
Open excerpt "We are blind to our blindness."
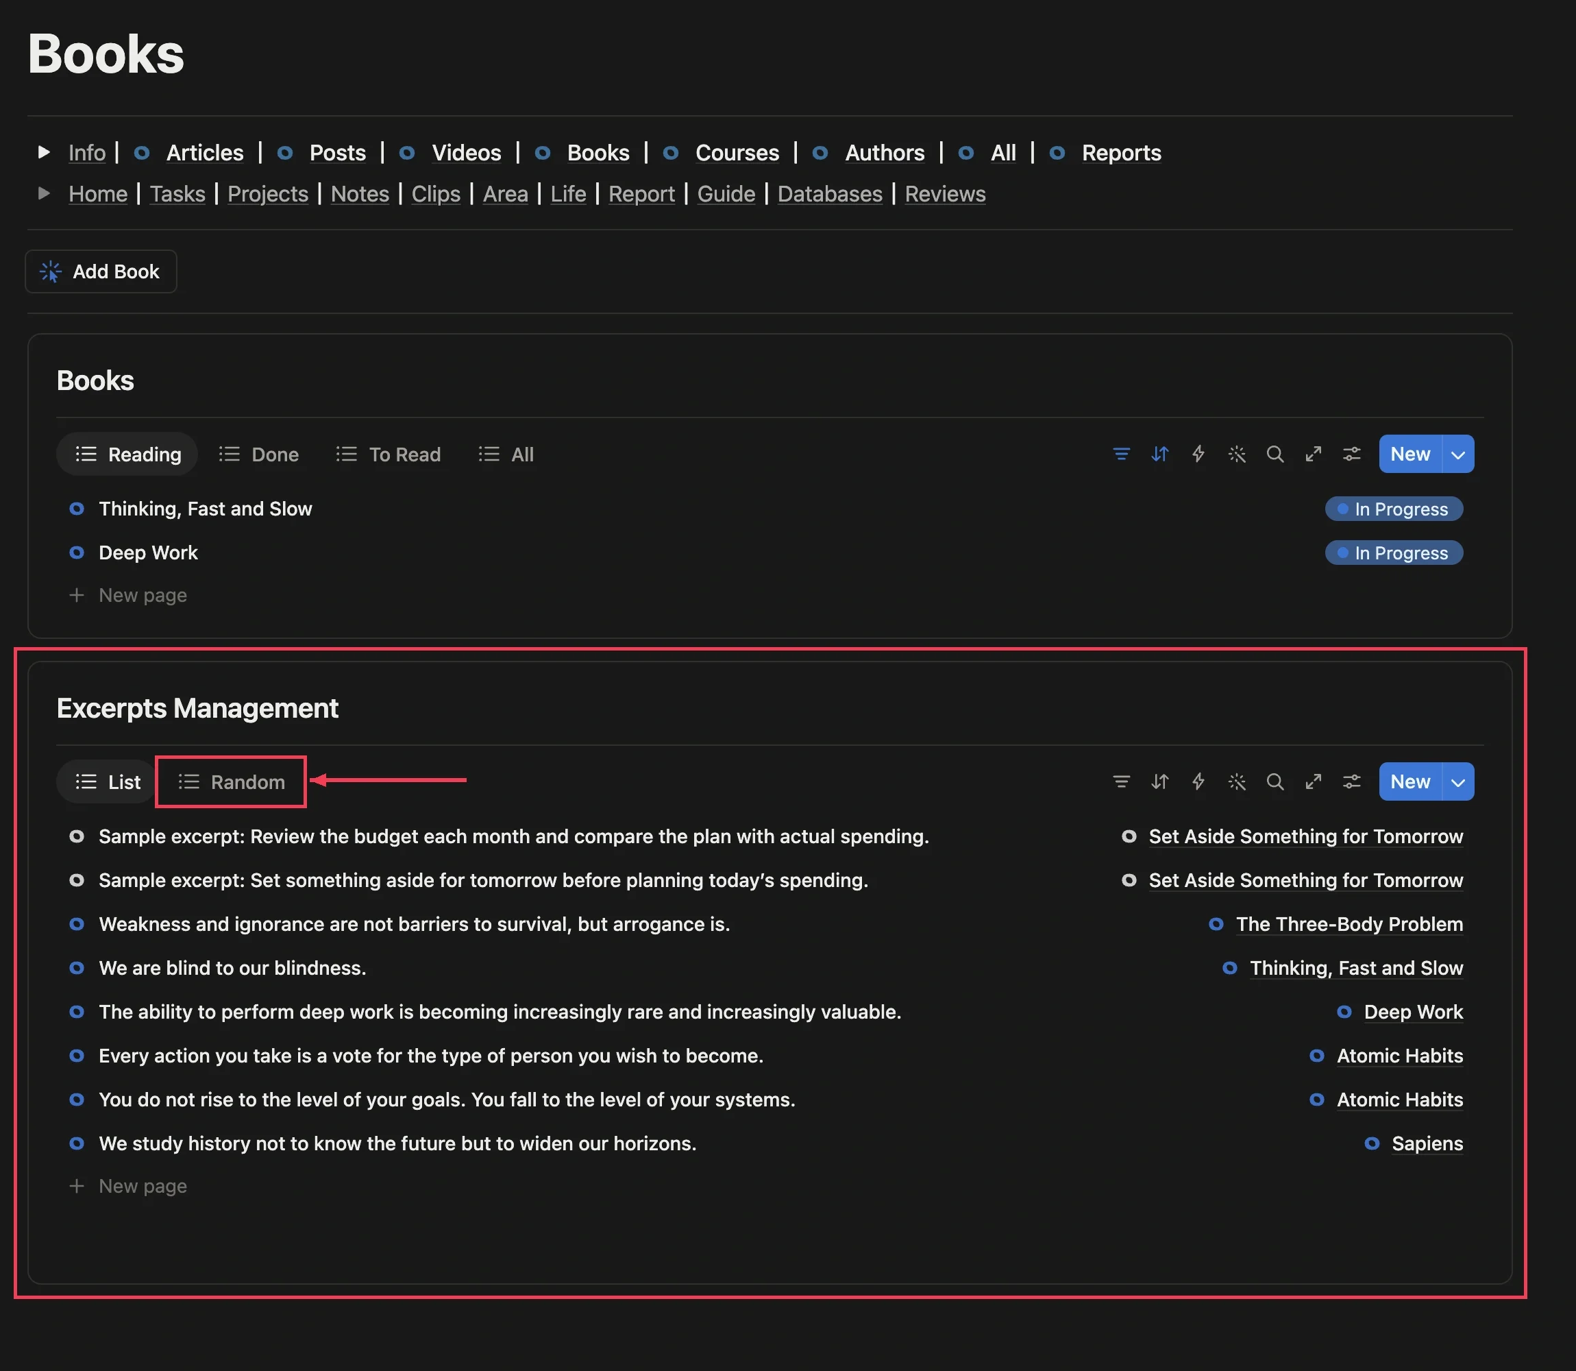point(232,968)
